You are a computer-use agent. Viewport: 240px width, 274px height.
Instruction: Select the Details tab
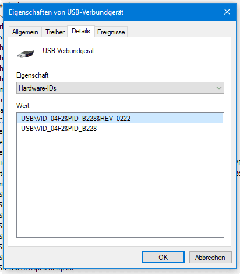click(x=81, y=31)
